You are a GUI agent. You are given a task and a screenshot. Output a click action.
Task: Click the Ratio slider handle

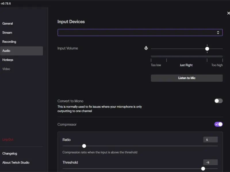tap(84, 146)
